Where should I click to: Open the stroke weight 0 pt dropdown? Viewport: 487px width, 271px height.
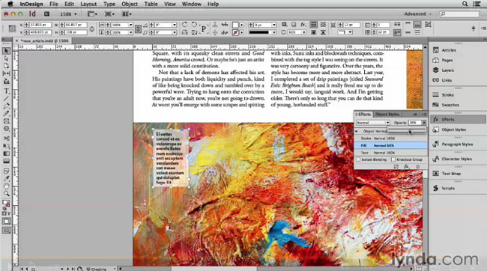[x=274, y=25]
